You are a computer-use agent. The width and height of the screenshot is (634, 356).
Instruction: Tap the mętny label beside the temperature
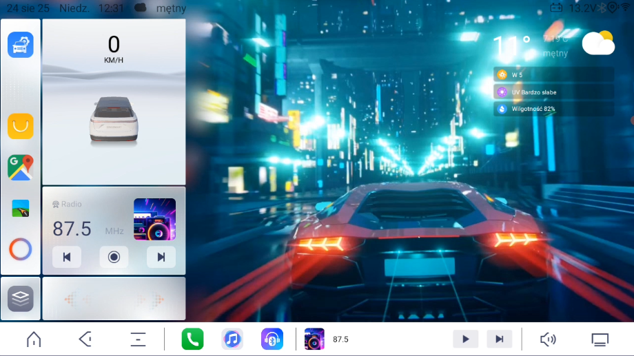point(555,53)
